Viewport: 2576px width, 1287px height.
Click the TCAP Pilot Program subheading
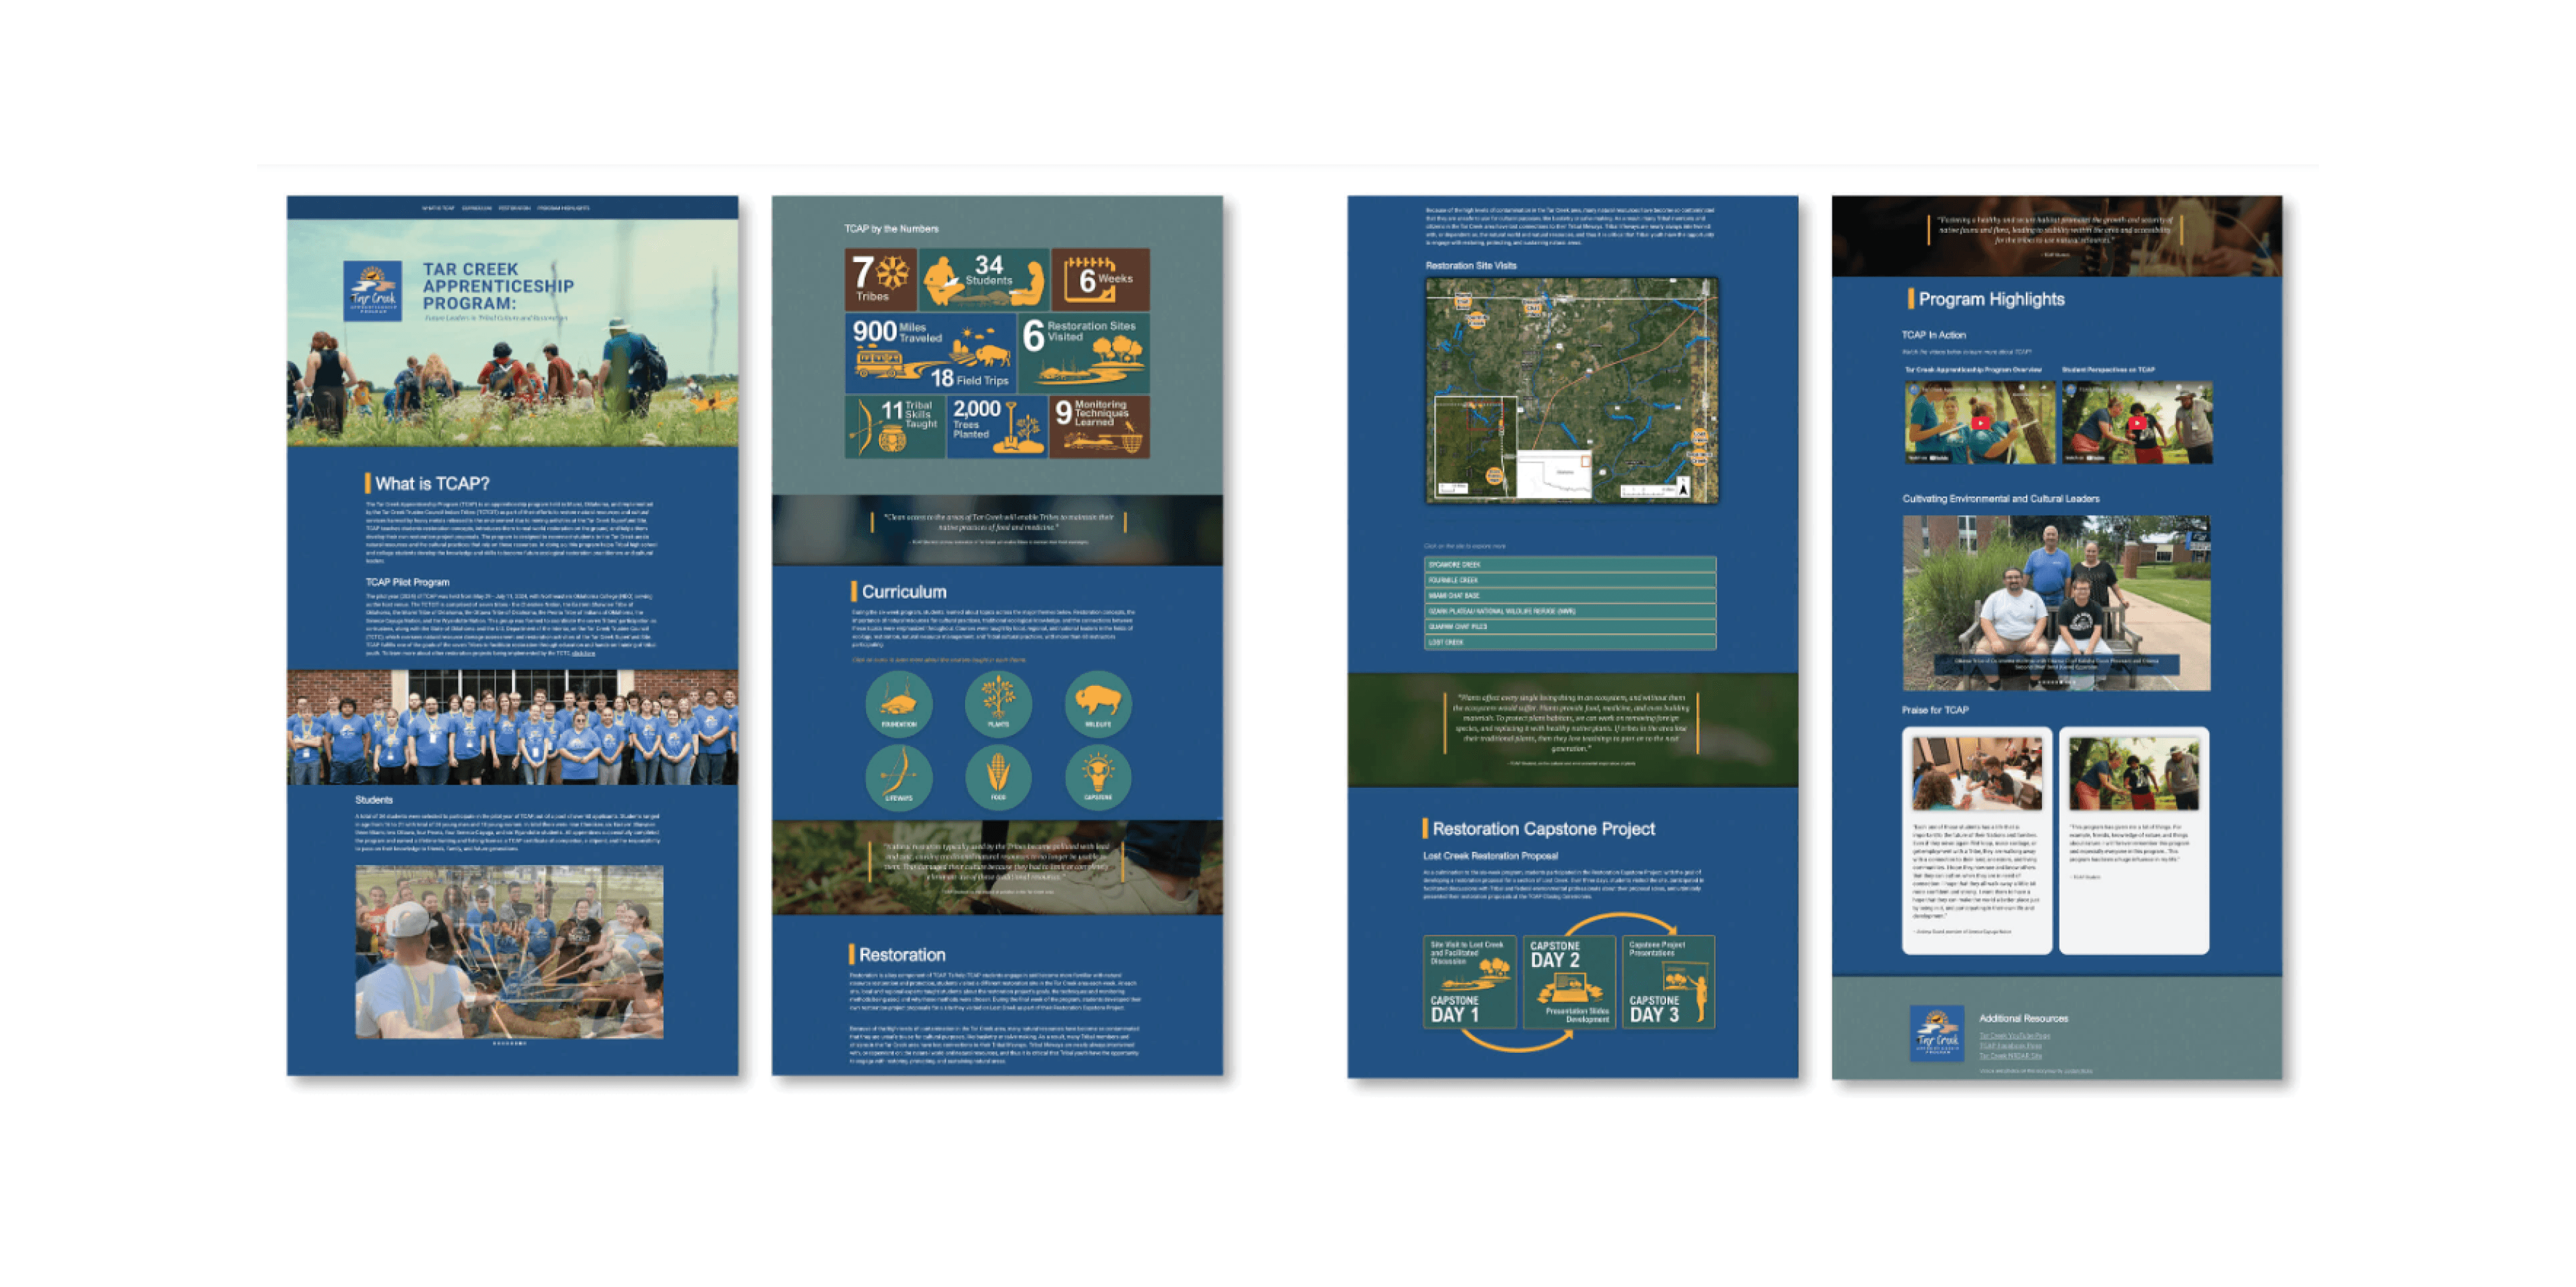coord(407,583)
